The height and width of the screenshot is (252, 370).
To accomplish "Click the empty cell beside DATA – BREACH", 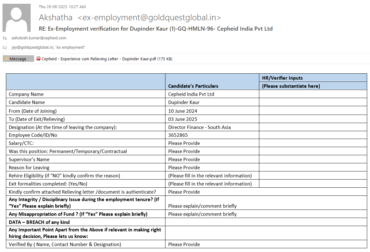I will [x=266, y=222].
